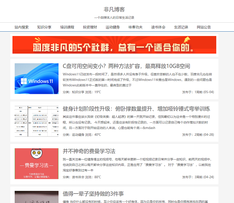Click the fitness plan table thumbnail

coord(37,121)
